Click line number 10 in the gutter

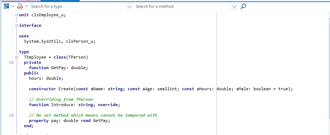point(11,62)
